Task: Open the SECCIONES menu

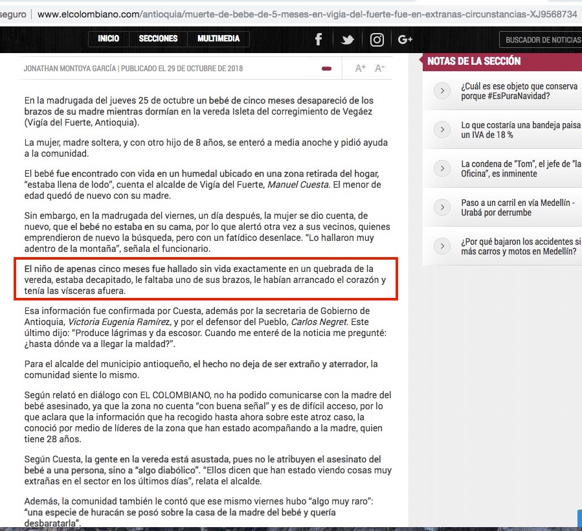Action: [158, 39]
